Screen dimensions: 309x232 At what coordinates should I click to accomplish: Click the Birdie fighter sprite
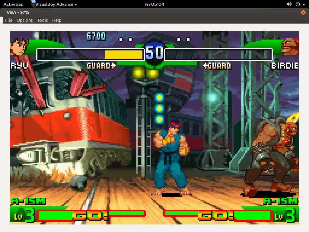[272, 155]
